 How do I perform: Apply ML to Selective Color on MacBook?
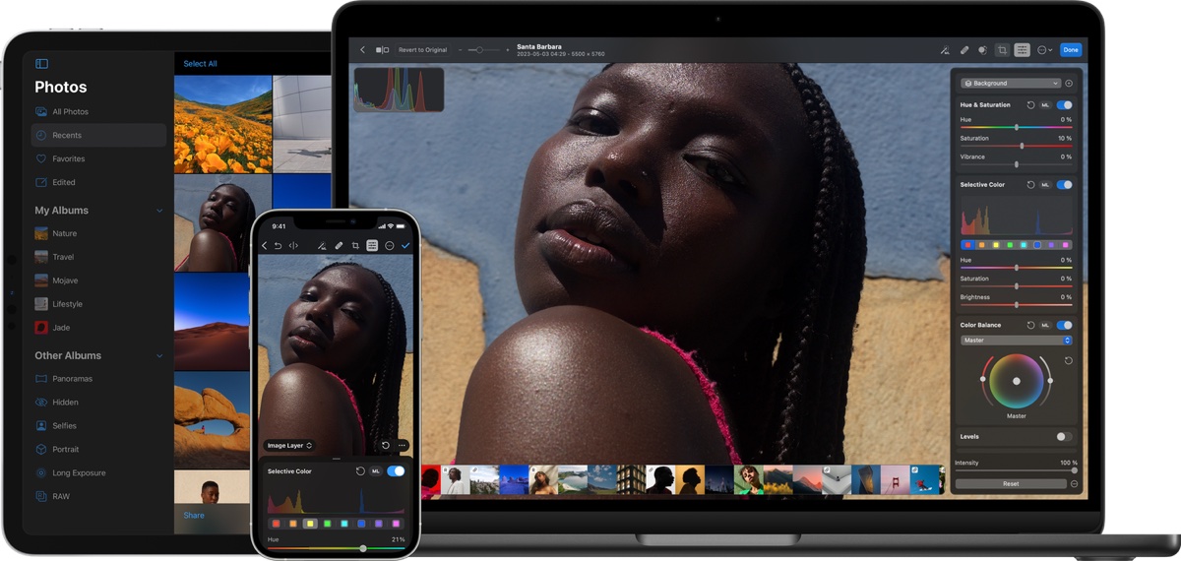1045,184
